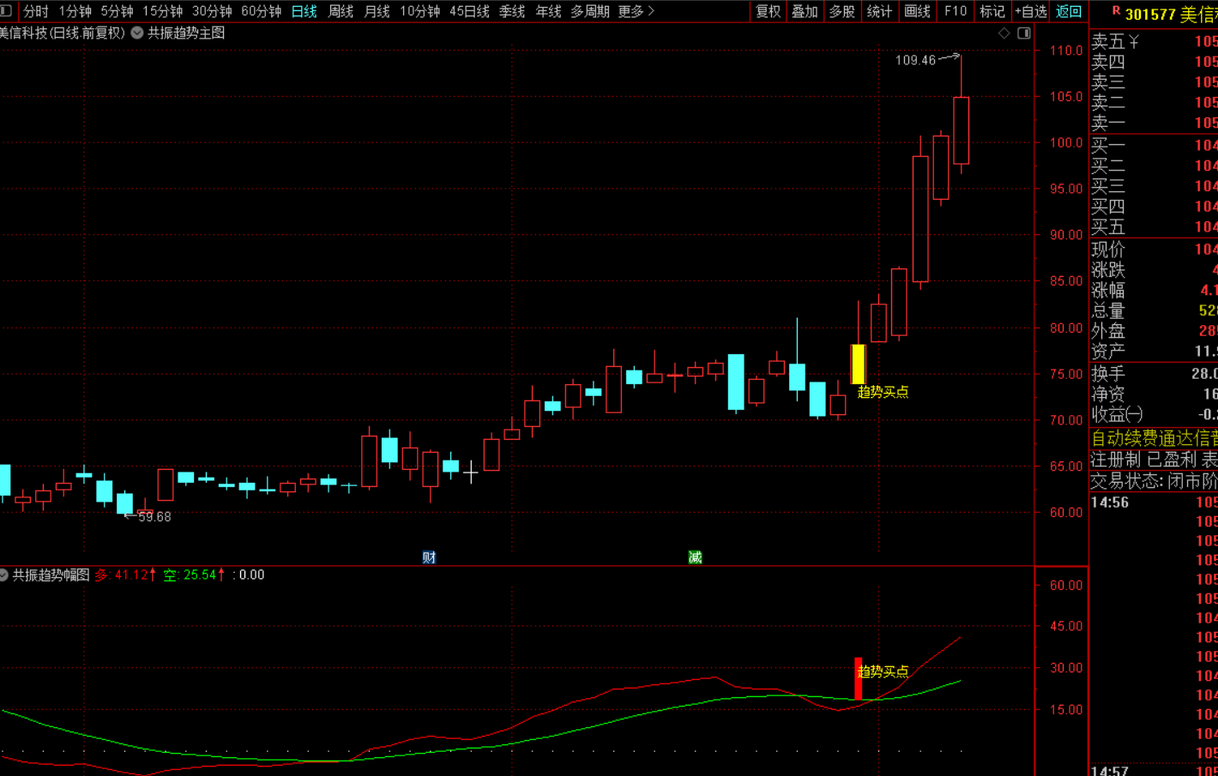
Task: Click the square icon before 分时
Action: (x=6, y=10)
